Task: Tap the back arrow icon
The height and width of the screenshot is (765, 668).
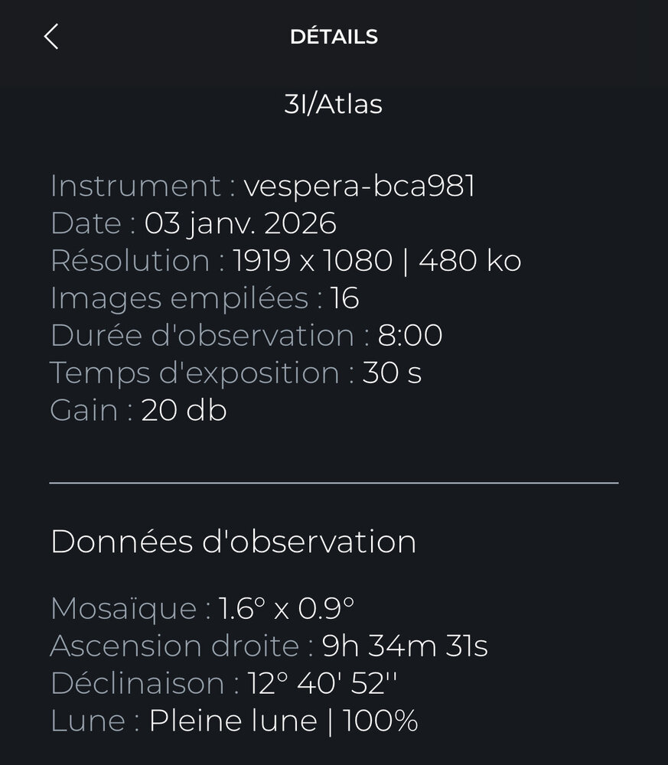Action: 51,37
